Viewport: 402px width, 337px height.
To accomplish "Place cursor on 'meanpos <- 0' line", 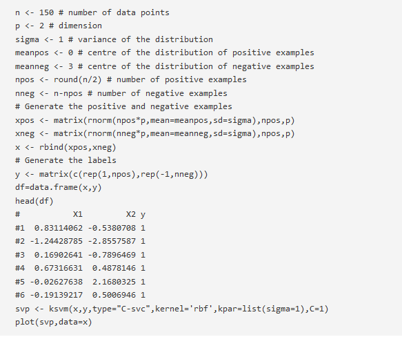I will pos(165,53).
